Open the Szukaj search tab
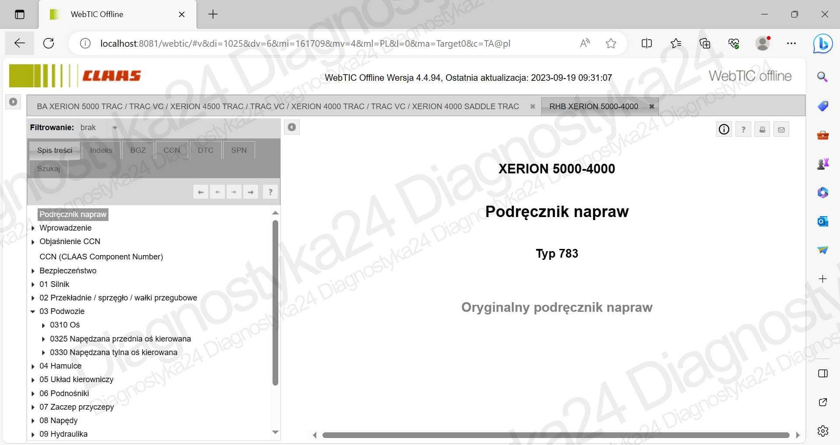Viewport: 840px width, 445px height. pyautogui.click(x=49, y=169)
